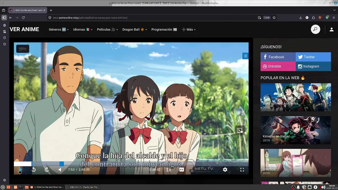This screenshot has width=338, height=190.
Task: Open the file manager from the taskbar
Action: point(26,187)
